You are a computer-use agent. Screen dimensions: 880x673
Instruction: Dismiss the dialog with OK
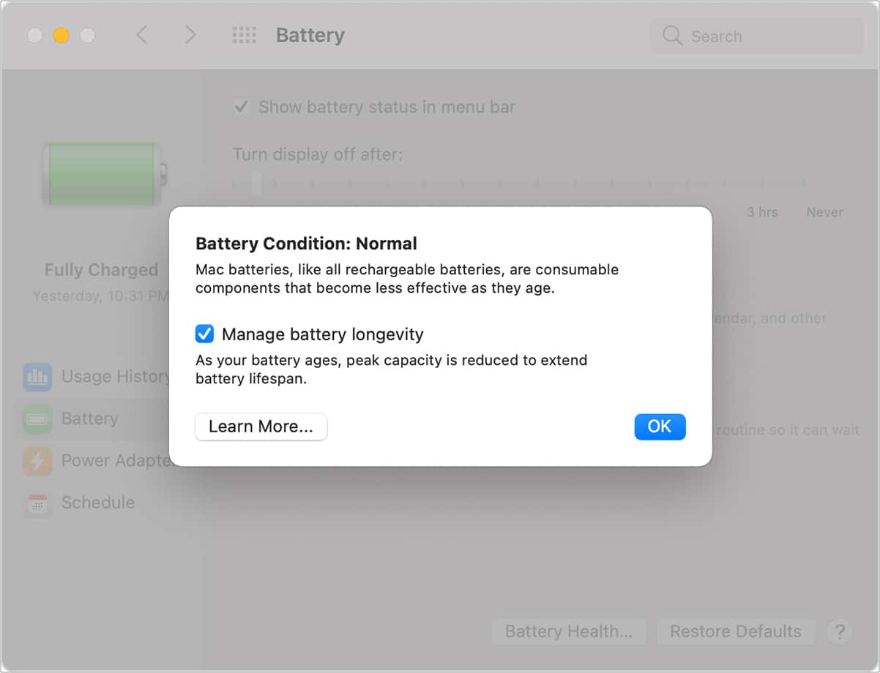[660, 426]
